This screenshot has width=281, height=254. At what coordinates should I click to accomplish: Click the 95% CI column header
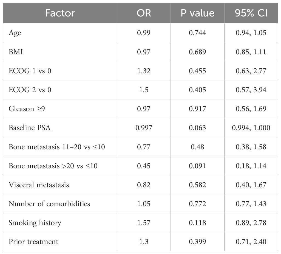[251, 13]
